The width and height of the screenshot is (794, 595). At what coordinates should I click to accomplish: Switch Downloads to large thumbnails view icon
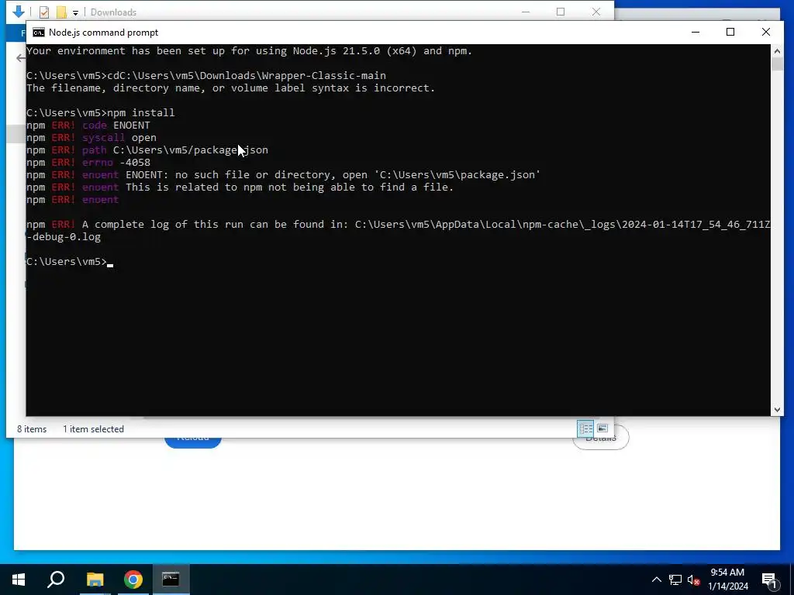(x=602, y=428)
